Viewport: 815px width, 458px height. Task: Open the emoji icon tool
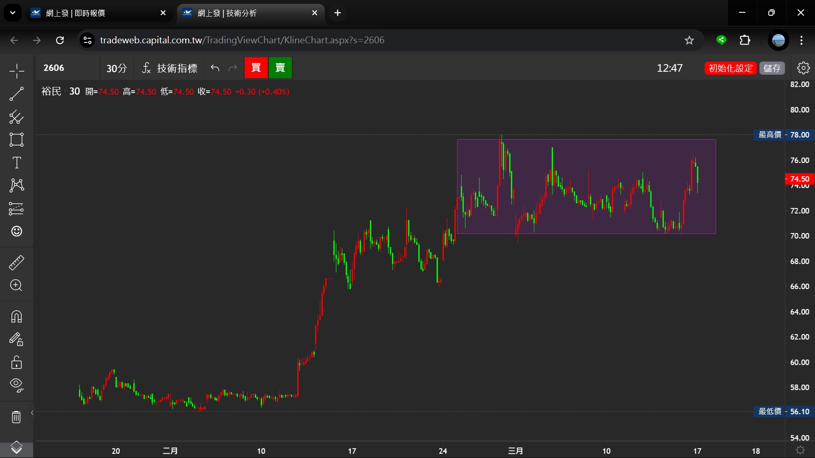[17, 231]
